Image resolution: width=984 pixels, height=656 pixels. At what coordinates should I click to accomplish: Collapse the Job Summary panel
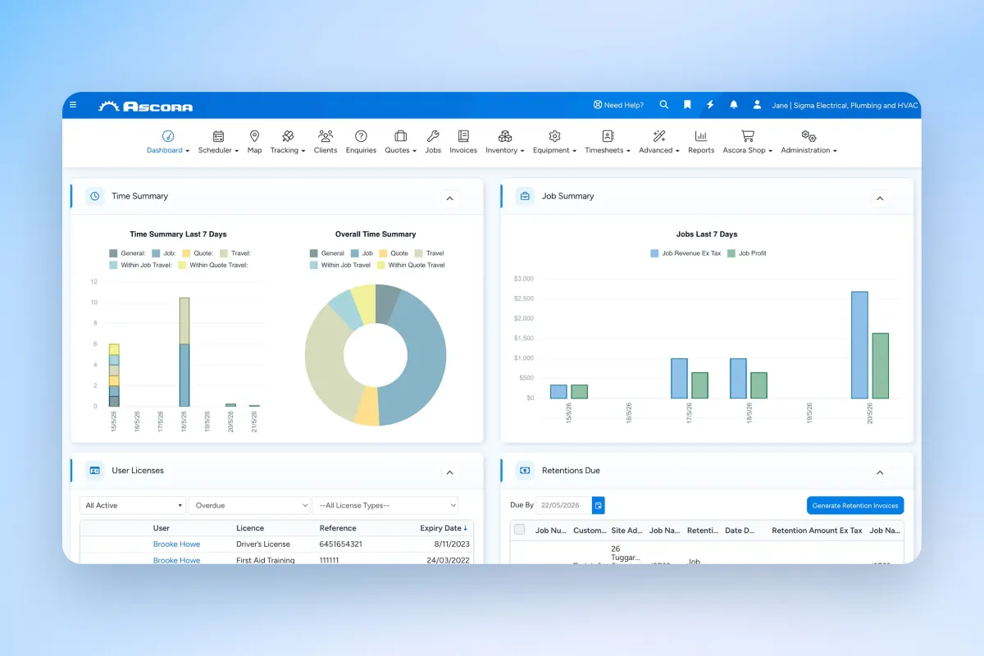(x=880, y=198)
